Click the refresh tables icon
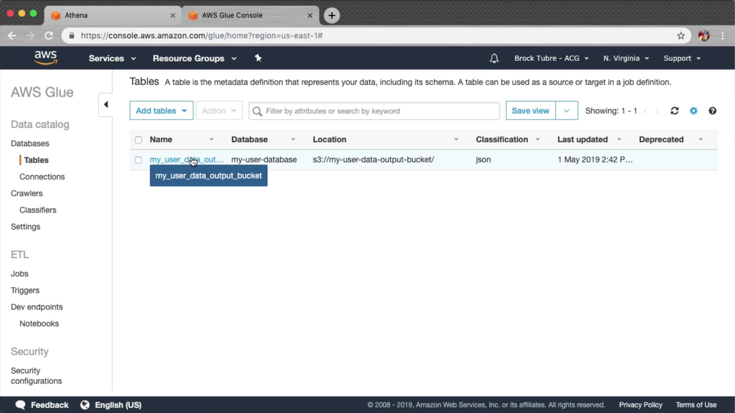 point(675,111)
